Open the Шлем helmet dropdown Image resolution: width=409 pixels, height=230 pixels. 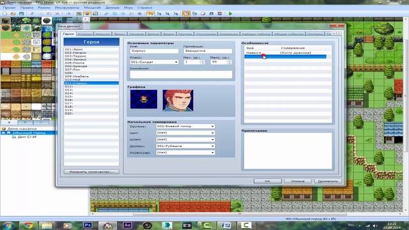(x=185, y=139)
